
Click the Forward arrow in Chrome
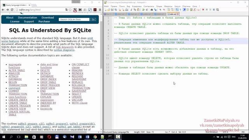coord(7,10)
